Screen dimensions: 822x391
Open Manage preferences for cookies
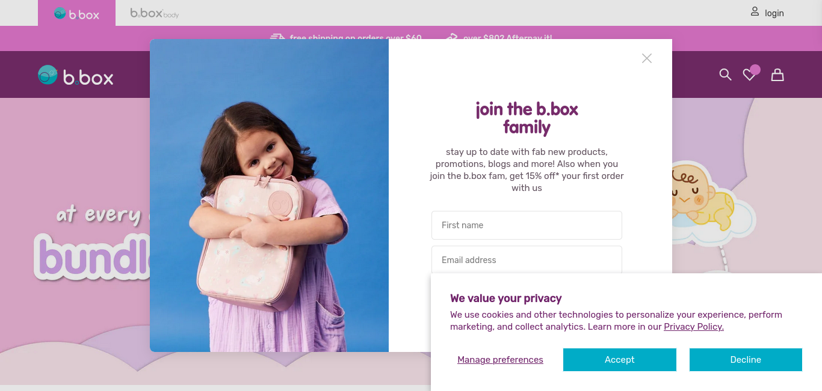click(500, 360)
